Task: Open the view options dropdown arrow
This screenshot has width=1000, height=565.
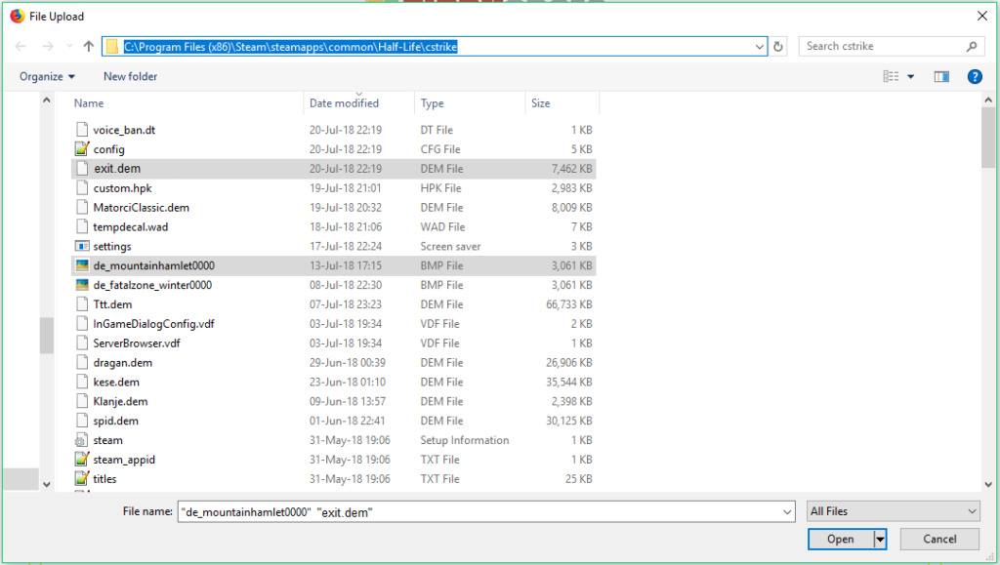Action: click(911, 76)
